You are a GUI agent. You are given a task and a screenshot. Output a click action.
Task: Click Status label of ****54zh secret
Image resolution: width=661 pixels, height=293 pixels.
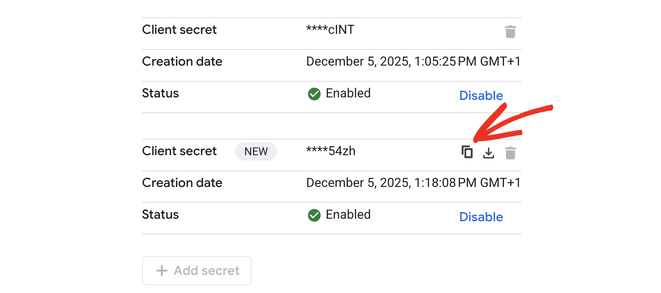click(x=160, y=215)
